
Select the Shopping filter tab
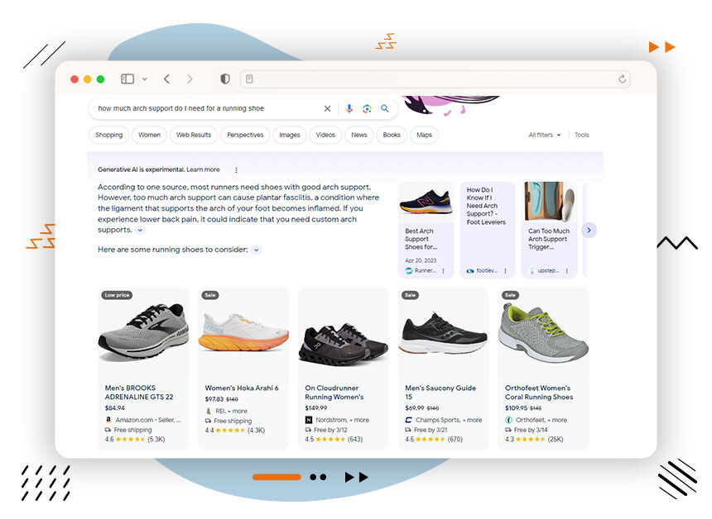(x=108, y=135)
